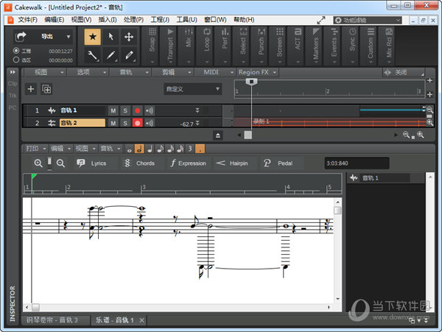Screen dimensions: 442x332
Task: Click the Lyrics tool
Action: point(91,163)
